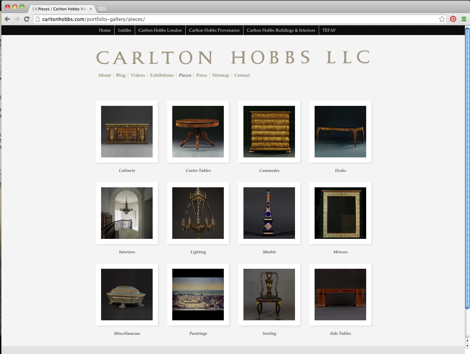Go back using the browser back arrow

(7, 19)
